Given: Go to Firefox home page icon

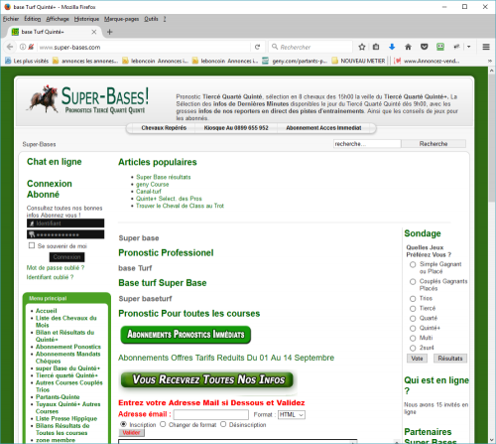Looking at the screenshot, I should [408, 47].
